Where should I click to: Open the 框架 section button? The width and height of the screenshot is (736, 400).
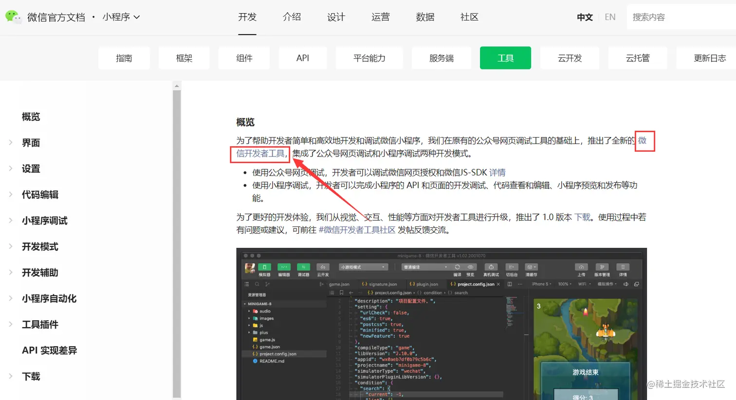coord(184,58)
